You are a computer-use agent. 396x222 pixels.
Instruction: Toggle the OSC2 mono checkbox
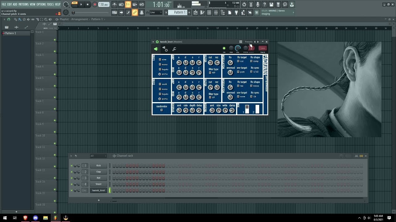pos(160,89)
